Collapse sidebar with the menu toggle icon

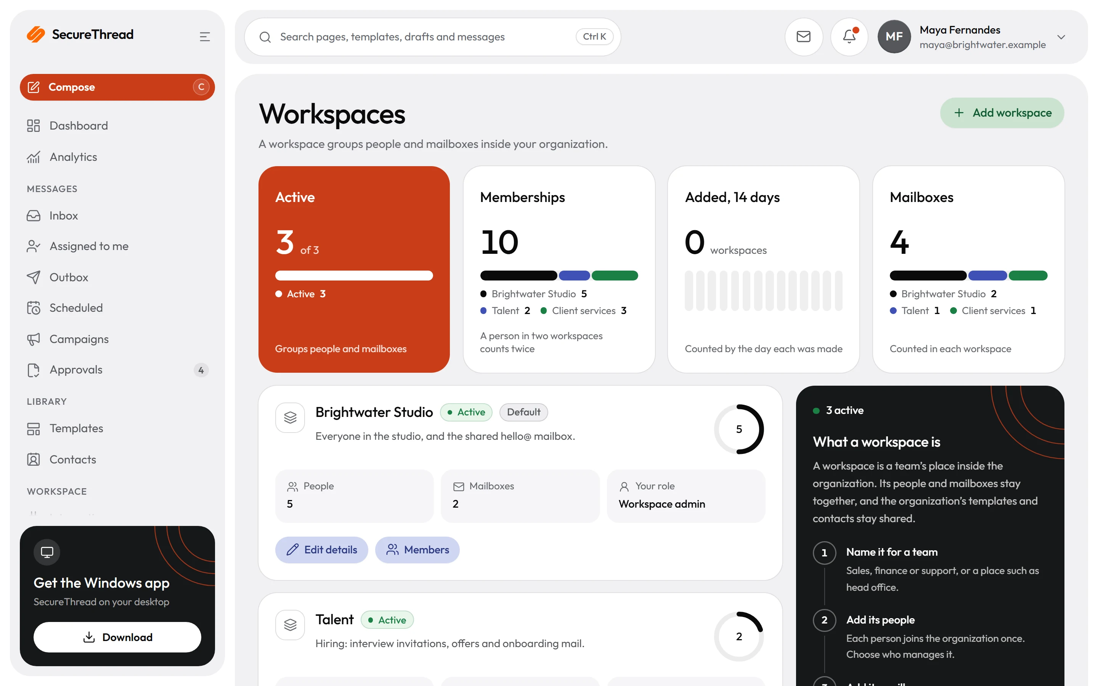tap(205, 37)
